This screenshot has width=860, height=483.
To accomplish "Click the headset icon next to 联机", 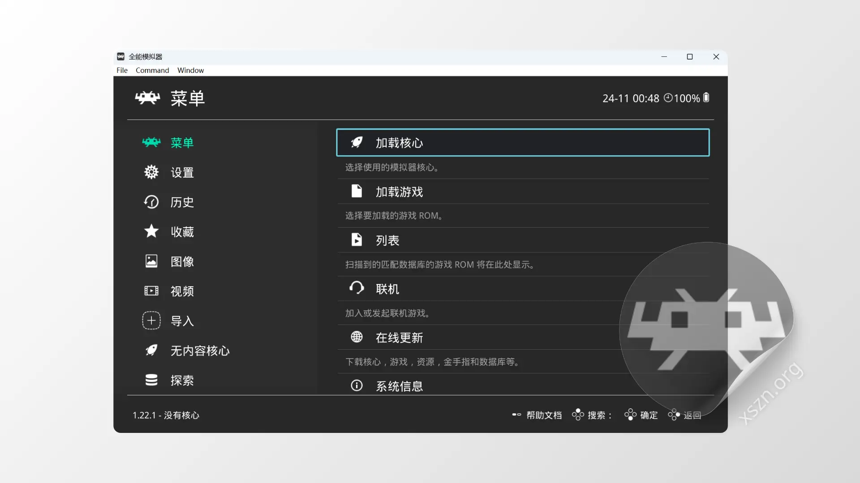I will coord(357,288).
